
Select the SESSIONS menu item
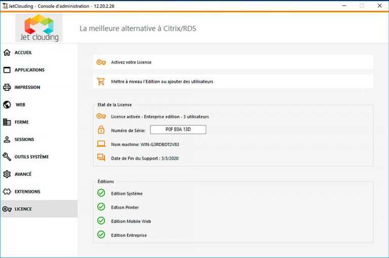tap(39, 139)
